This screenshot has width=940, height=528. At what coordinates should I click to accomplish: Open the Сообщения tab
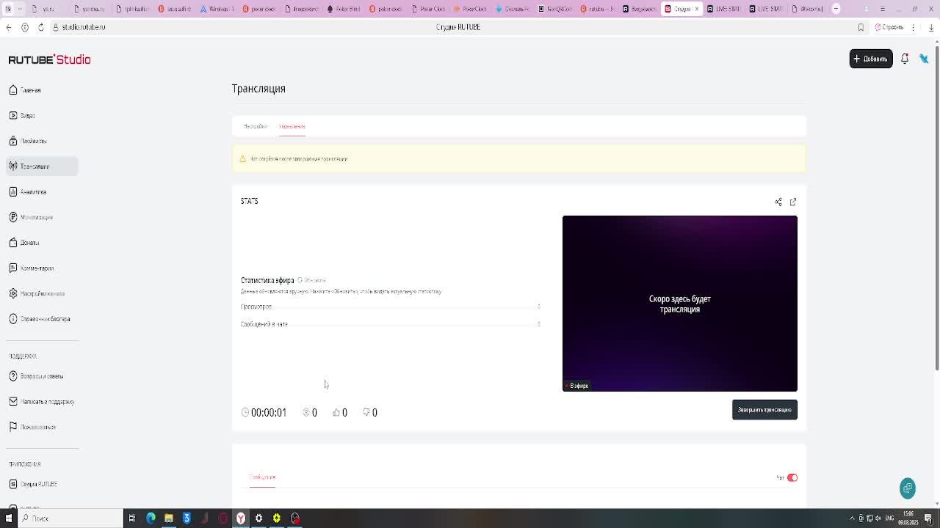(262, 477)
